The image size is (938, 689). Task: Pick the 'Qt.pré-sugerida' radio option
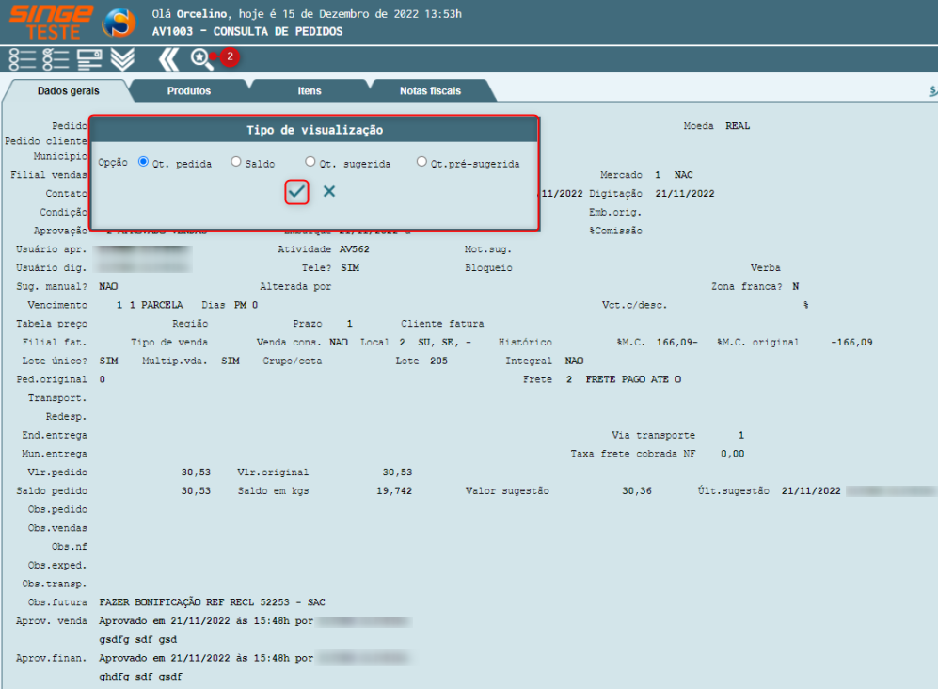(421, 162)
